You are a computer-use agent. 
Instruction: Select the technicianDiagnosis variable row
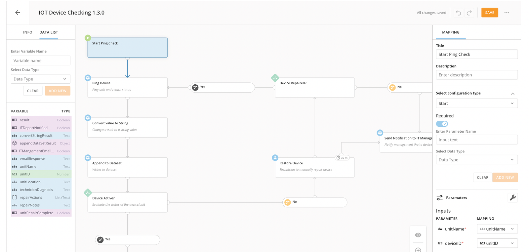(41, 190)
